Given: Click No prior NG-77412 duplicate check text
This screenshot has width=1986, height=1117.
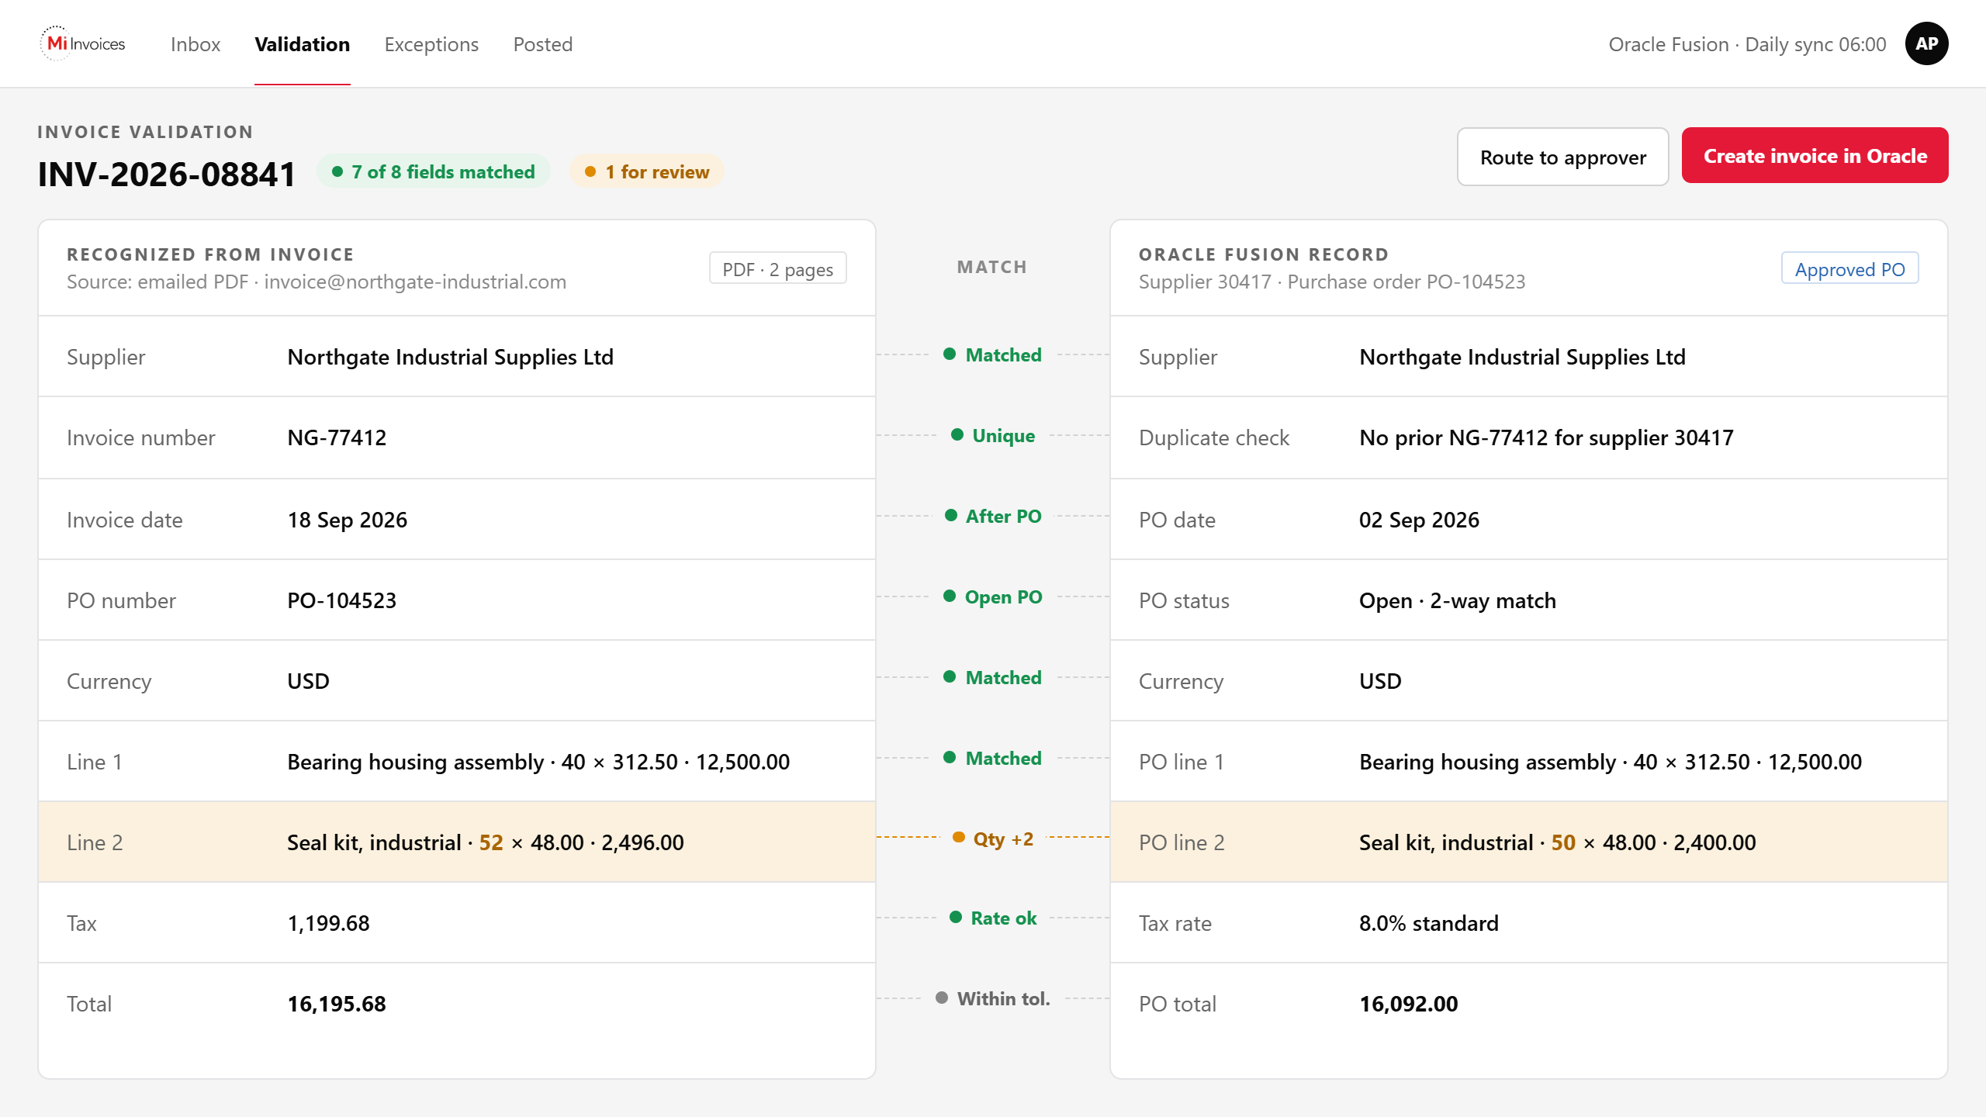Looking at the screenshot, I should [1546, 437].
